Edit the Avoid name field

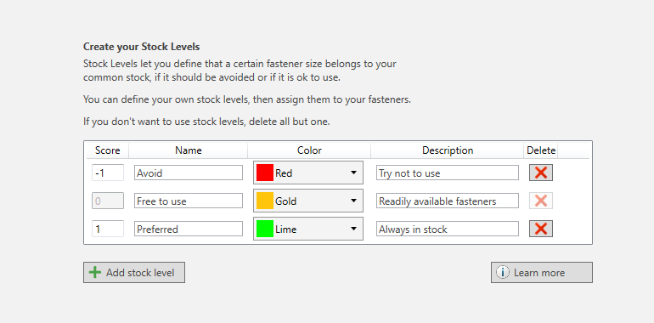pos(189,173)
